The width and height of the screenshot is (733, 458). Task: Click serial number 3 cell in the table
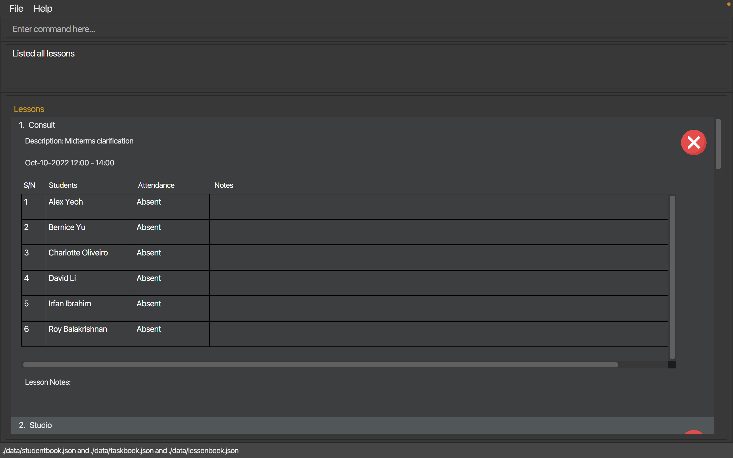(34, 257)
